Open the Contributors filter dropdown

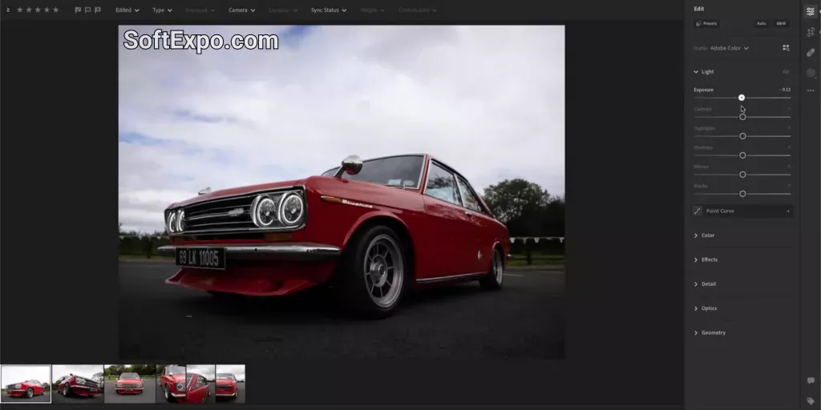[417, 10]
